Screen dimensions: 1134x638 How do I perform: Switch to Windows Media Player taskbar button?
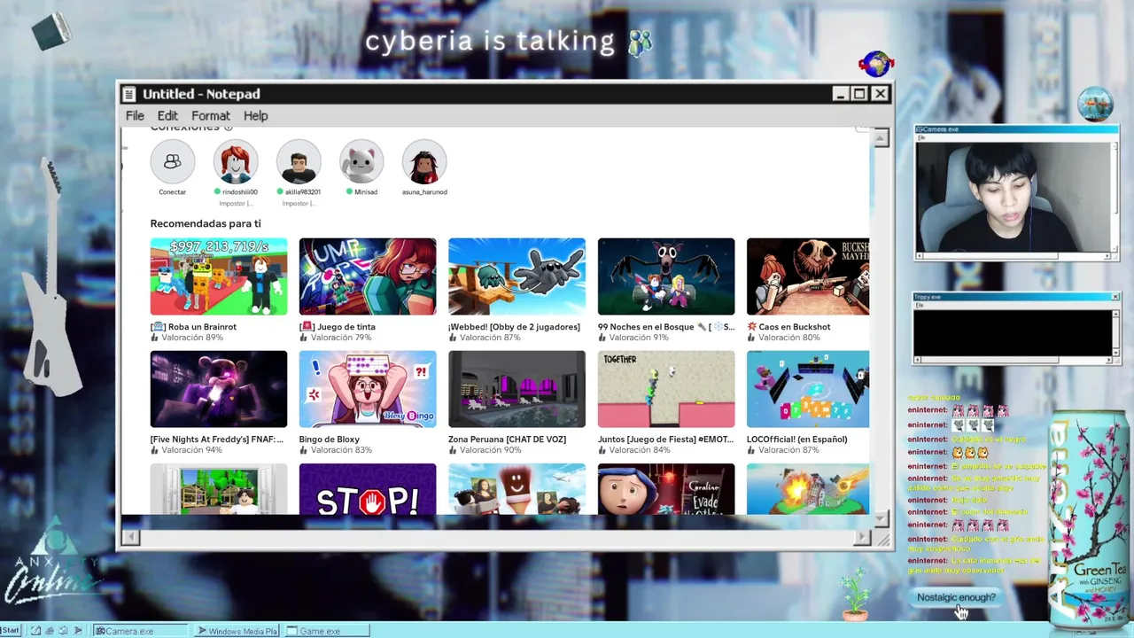[x=237, y=631]
